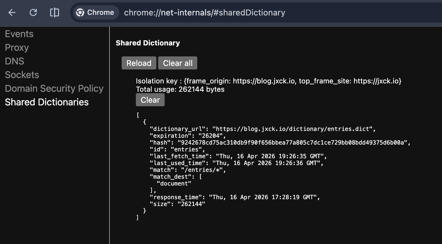Click Clear all to remove every dictionary
Screen dimensions: 442x244
[x=178, y=63]
